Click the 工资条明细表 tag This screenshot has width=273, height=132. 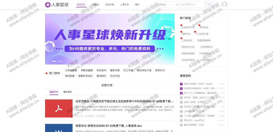click(206, 47)
